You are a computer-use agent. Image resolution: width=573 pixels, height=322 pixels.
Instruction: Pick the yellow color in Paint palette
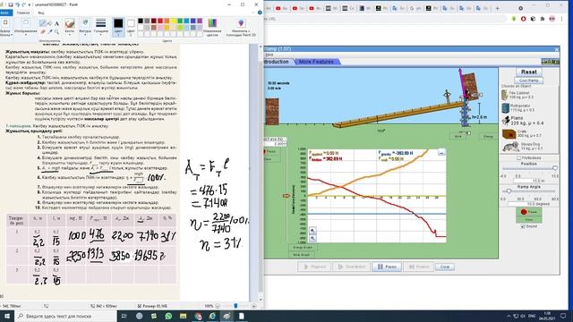coord(173,21)
